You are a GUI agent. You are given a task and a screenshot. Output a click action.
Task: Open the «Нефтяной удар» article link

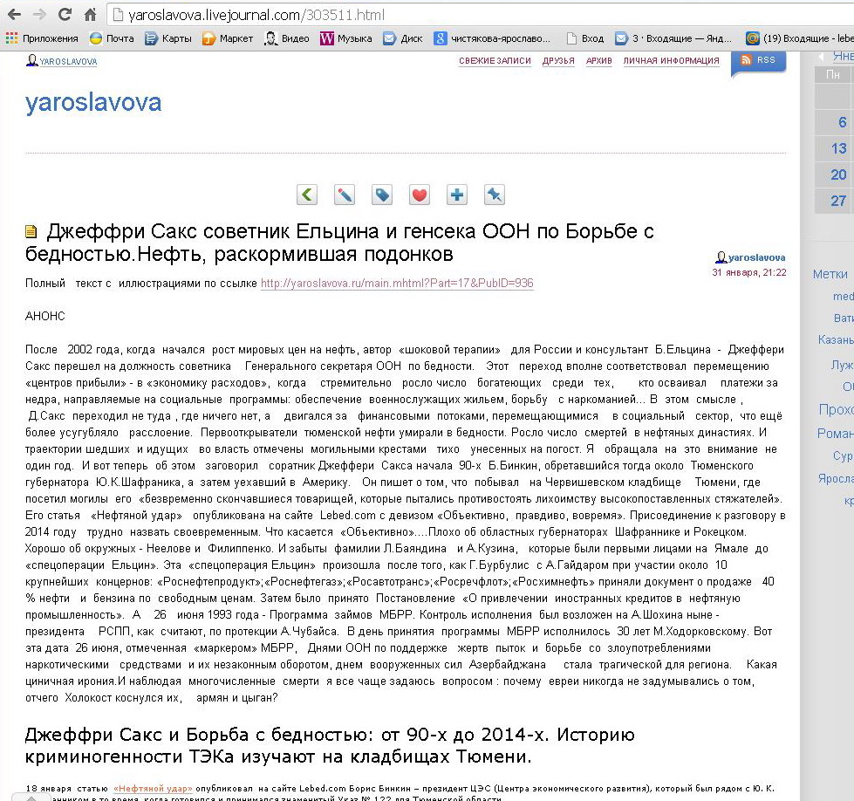click(x=153, y=789)
